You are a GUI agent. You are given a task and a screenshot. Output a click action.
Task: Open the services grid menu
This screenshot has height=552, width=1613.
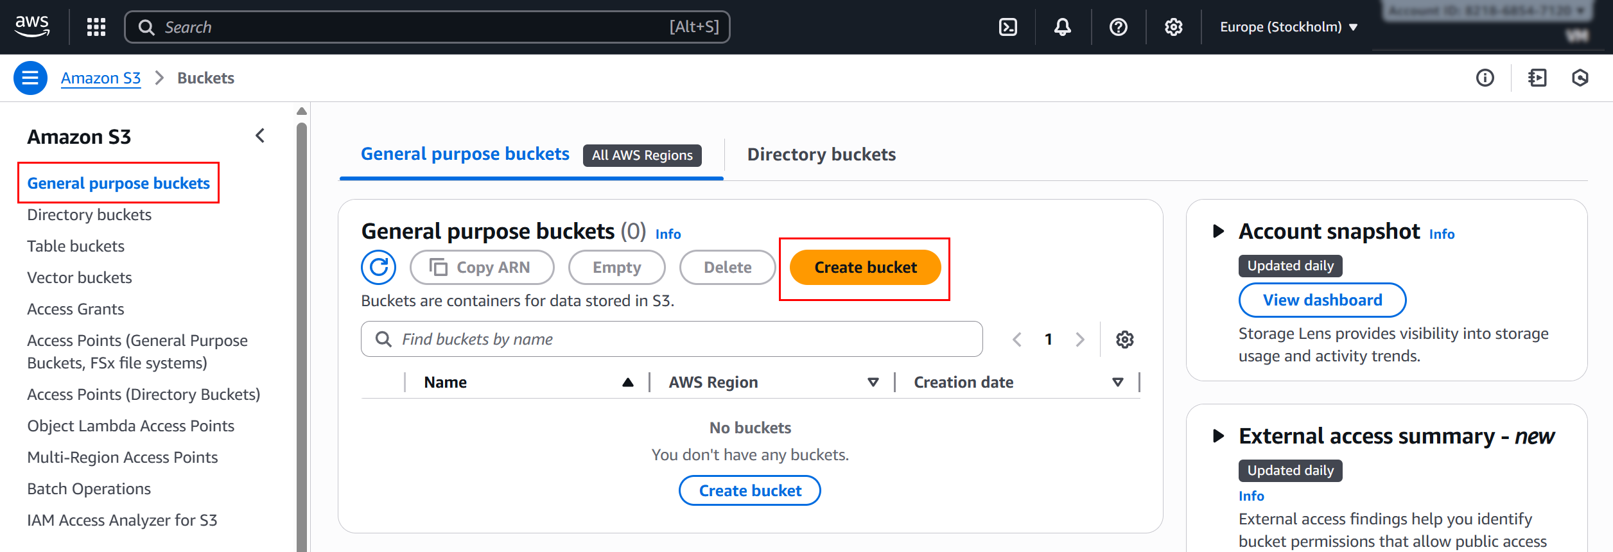96,27
